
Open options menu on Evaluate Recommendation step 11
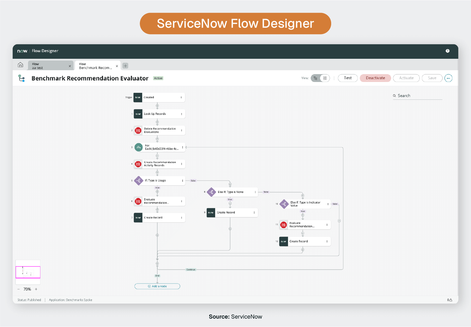pos(327,225)
